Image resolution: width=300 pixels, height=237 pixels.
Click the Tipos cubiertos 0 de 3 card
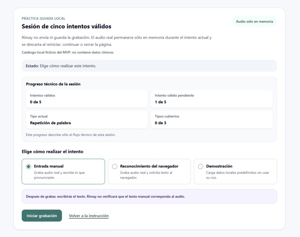click(x=212, y=120)
